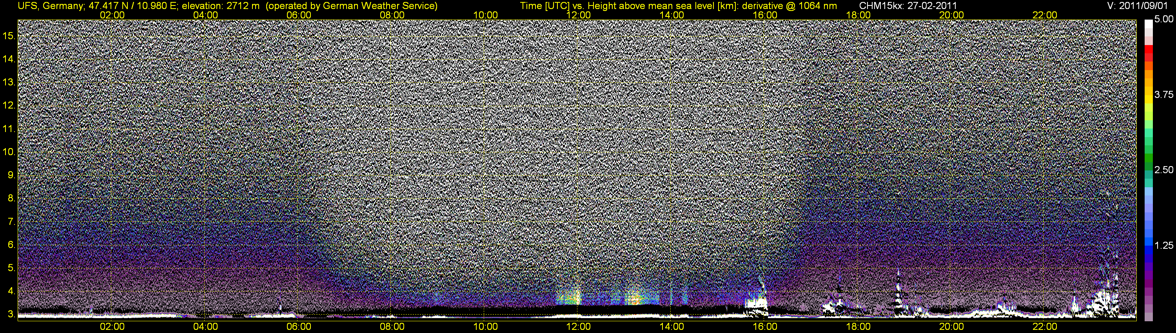Click the 9 km height axis label

click(11, 175)
